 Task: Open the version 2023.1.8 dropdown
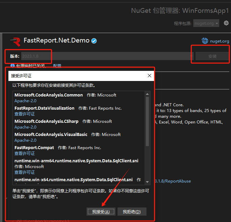(107, 56)
